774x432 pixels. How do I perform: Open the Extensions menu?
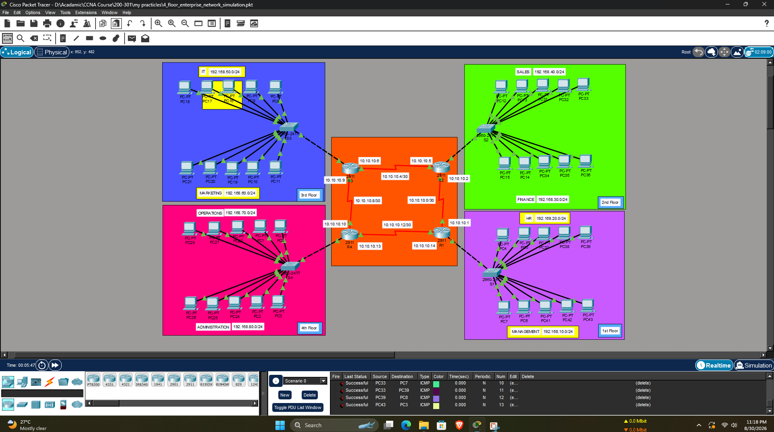[x=86, y=12]
